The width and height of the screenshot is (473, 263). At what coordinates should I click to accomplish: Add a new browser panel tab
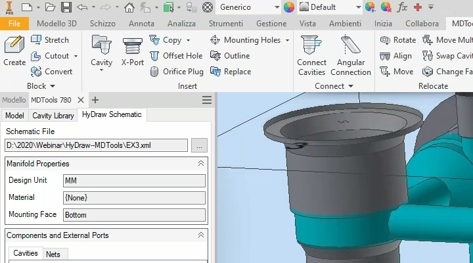pyautogui.click(x=95, y=100)
